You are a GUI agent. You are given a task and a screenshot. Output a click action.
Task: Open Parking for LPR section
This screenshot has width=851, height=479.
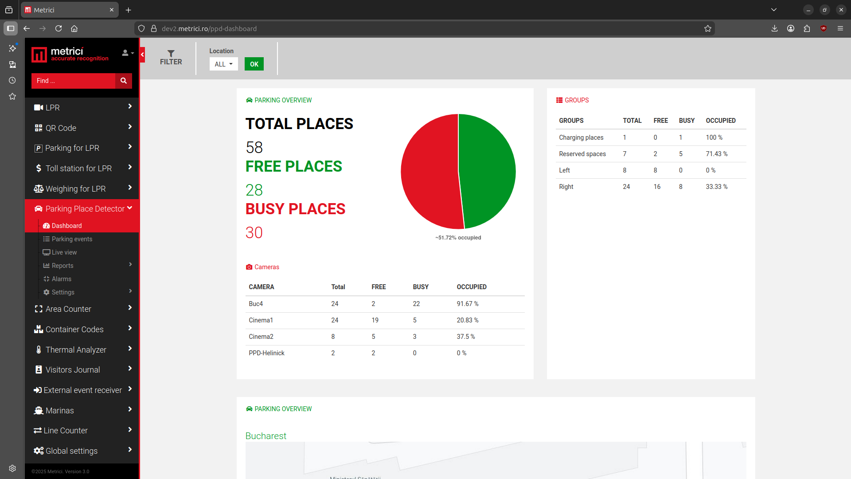[x=82, y=148]
